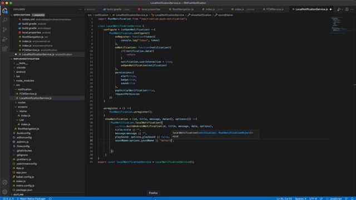This screenshot has width=356, height=200.
Task: Click the feedback icon in status bar
Action: pyautogui.click(x=346, y=199)
